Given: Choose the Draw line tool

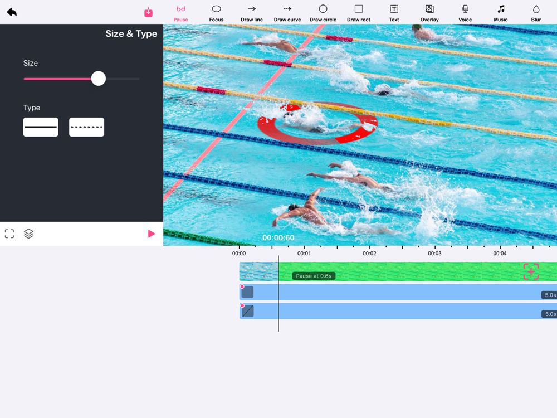Looking at the screenshot, I should pyautogui.click(x=252, y=13).
